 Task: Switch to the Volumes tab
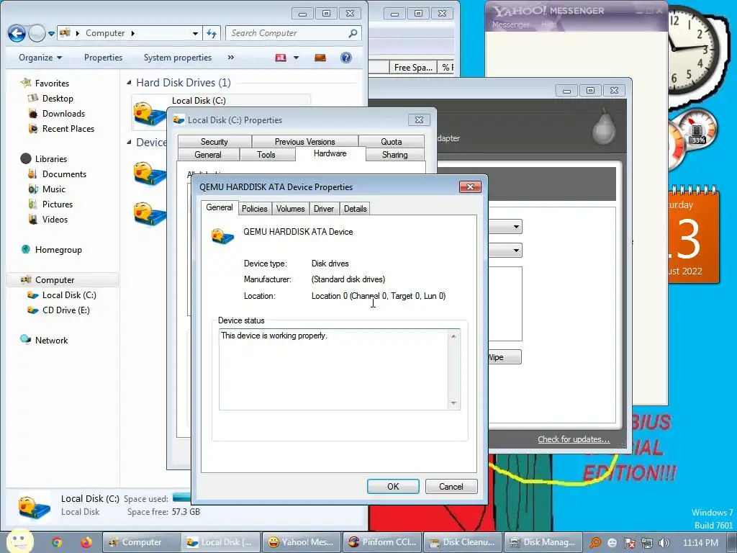click(x=290, y=208)
